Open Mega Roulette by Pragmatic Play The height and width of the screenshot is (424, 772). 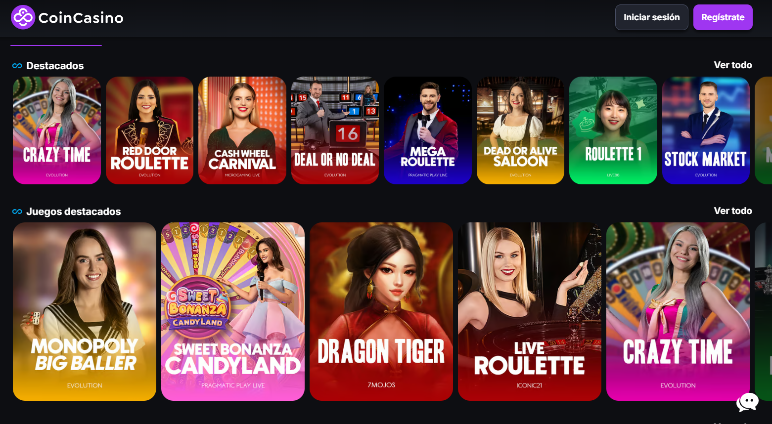pos(428,130)
